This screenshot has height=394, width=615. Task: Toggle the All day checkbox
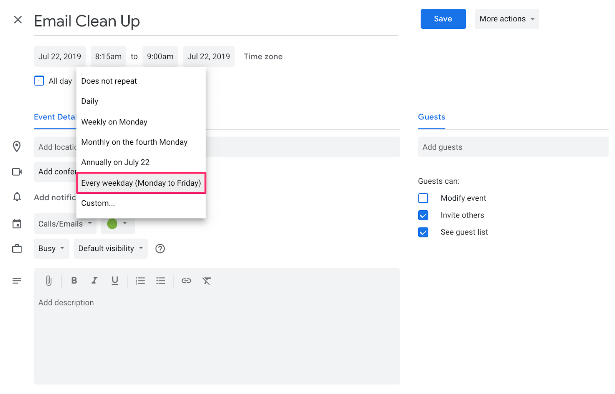(x=39, y=81)
